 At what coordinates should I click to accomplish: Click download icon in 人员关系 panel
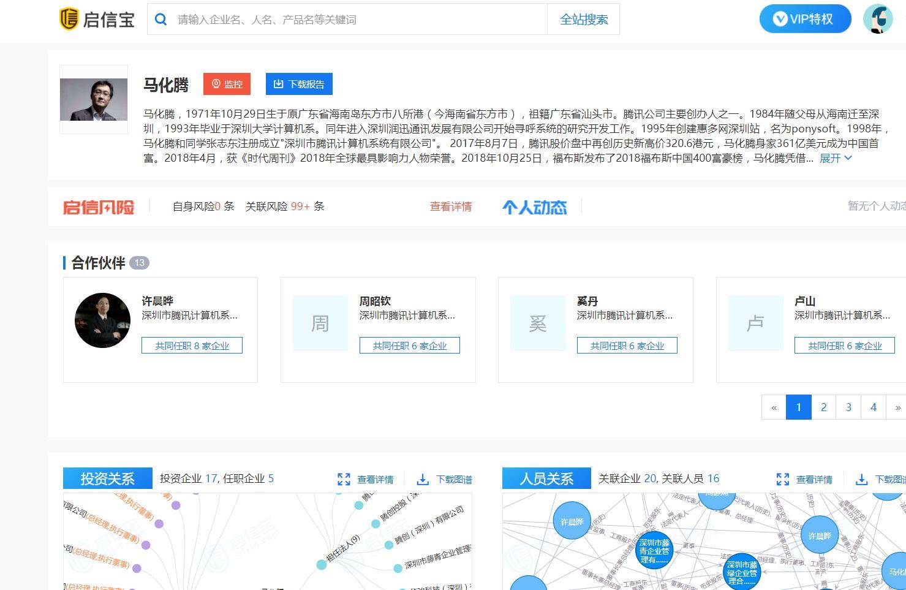click(861, 479)
